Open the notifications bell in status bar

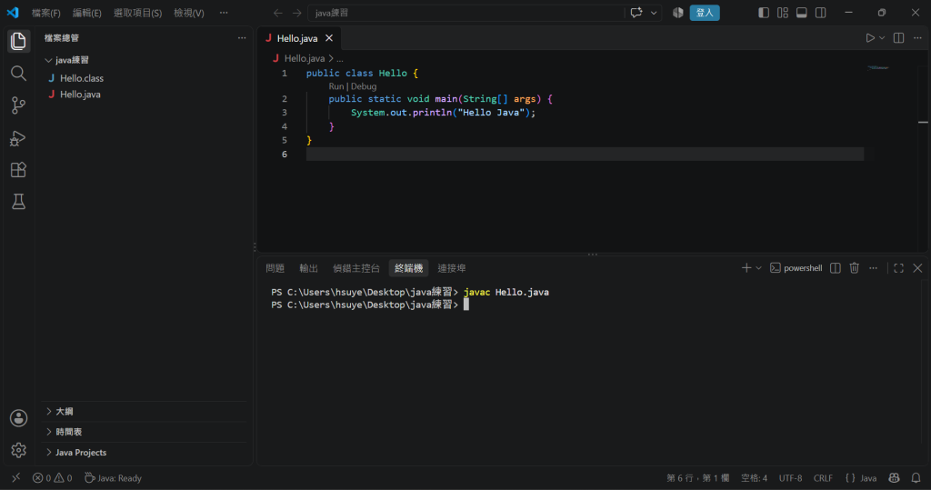(916, 477)
